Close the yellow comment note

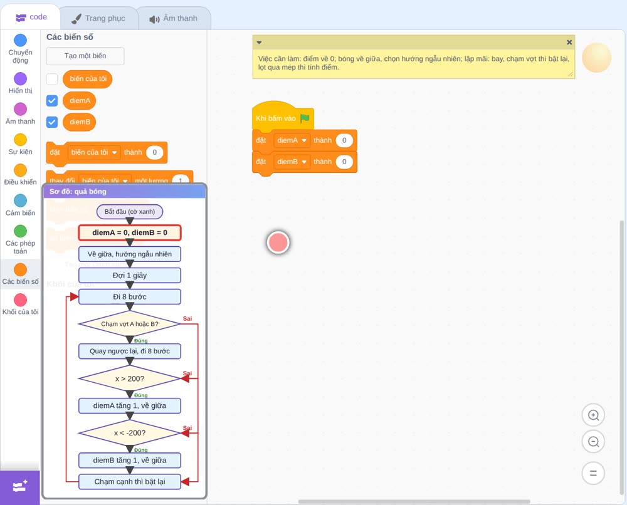(569, 42)
